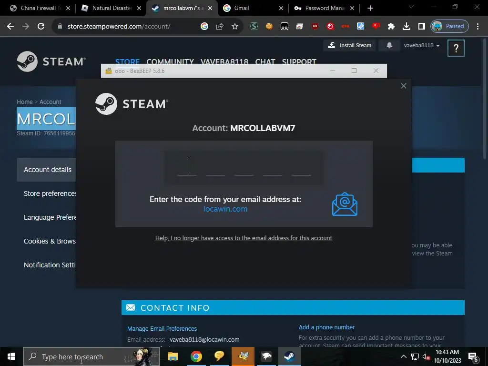Click Manage Email Preferences link
Screen dimensions: 488x366
click(162, 329)
